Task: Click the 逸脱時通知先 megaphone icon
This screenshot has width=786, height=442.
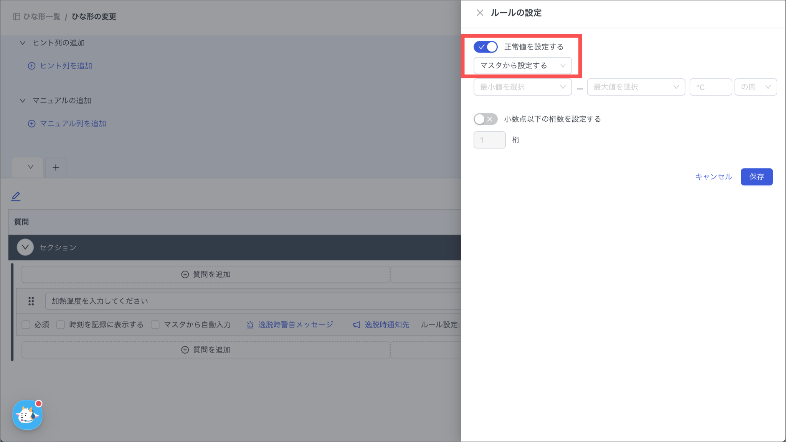Action: (x=357, y=325)
